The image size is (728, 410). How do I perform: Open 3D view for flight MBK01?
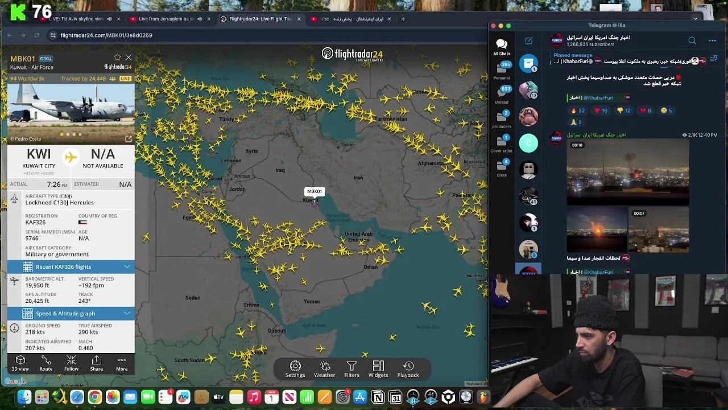click(20, 363)
